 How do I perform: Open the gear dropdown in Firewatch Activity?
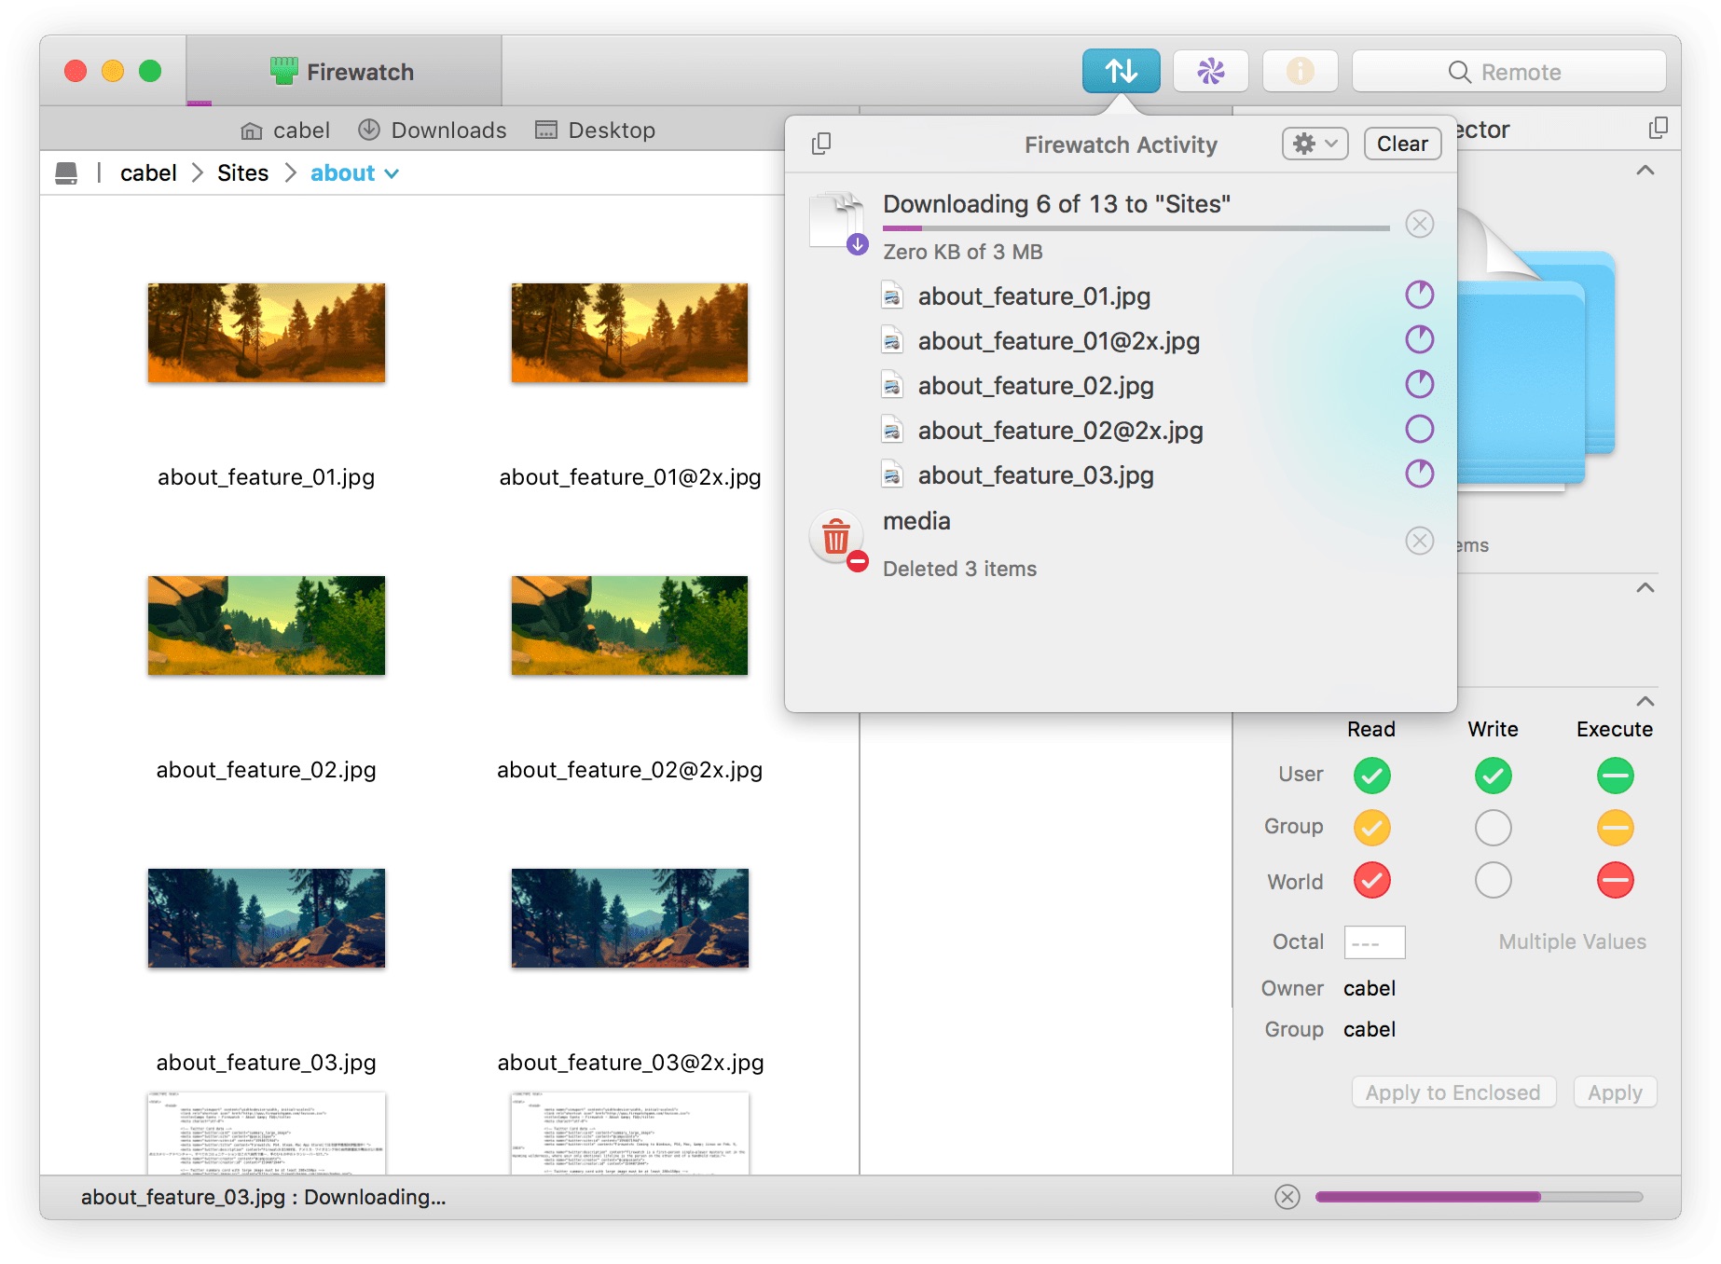pyautogui.click(x=1315, y=144)
